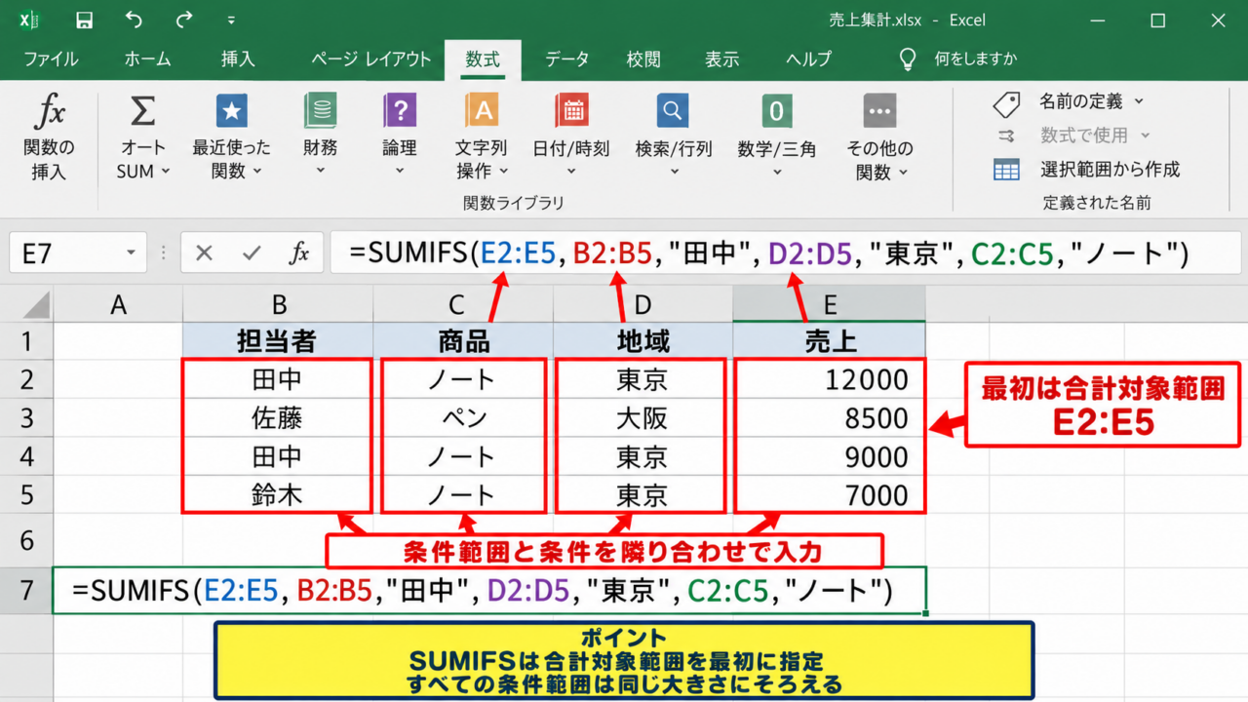Open the 財務 functions icon
This screenshot has height=702, width=1248.
[320, 111]
